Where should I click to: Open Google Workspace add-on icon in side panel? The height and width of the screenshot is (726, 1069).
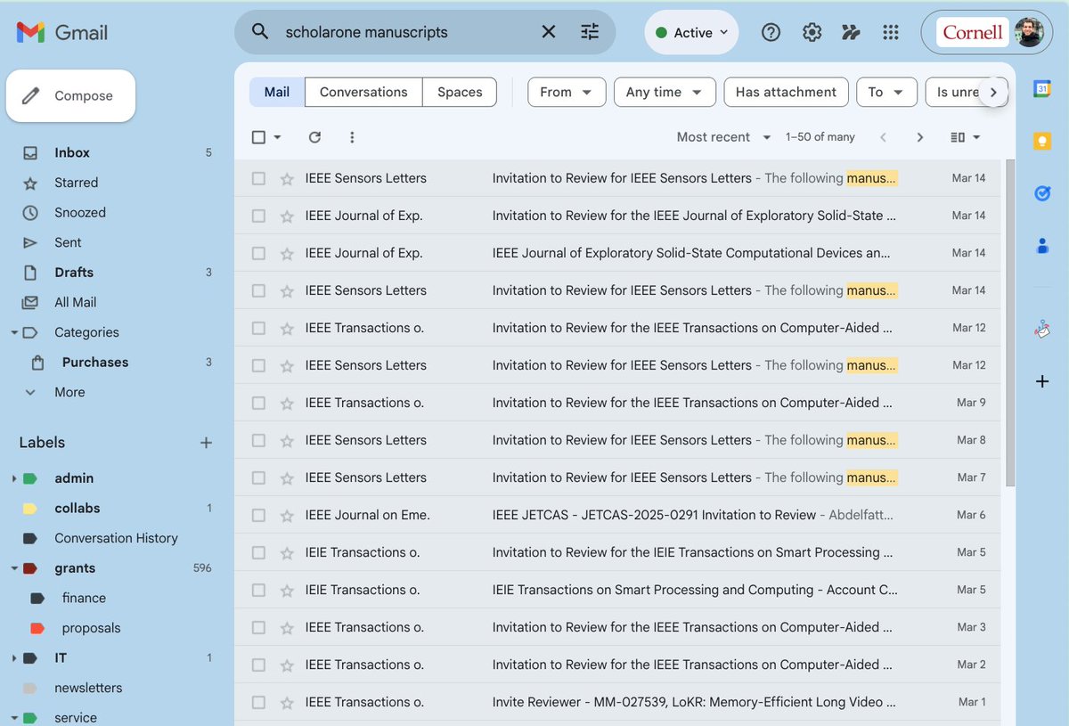(1042, 329)
